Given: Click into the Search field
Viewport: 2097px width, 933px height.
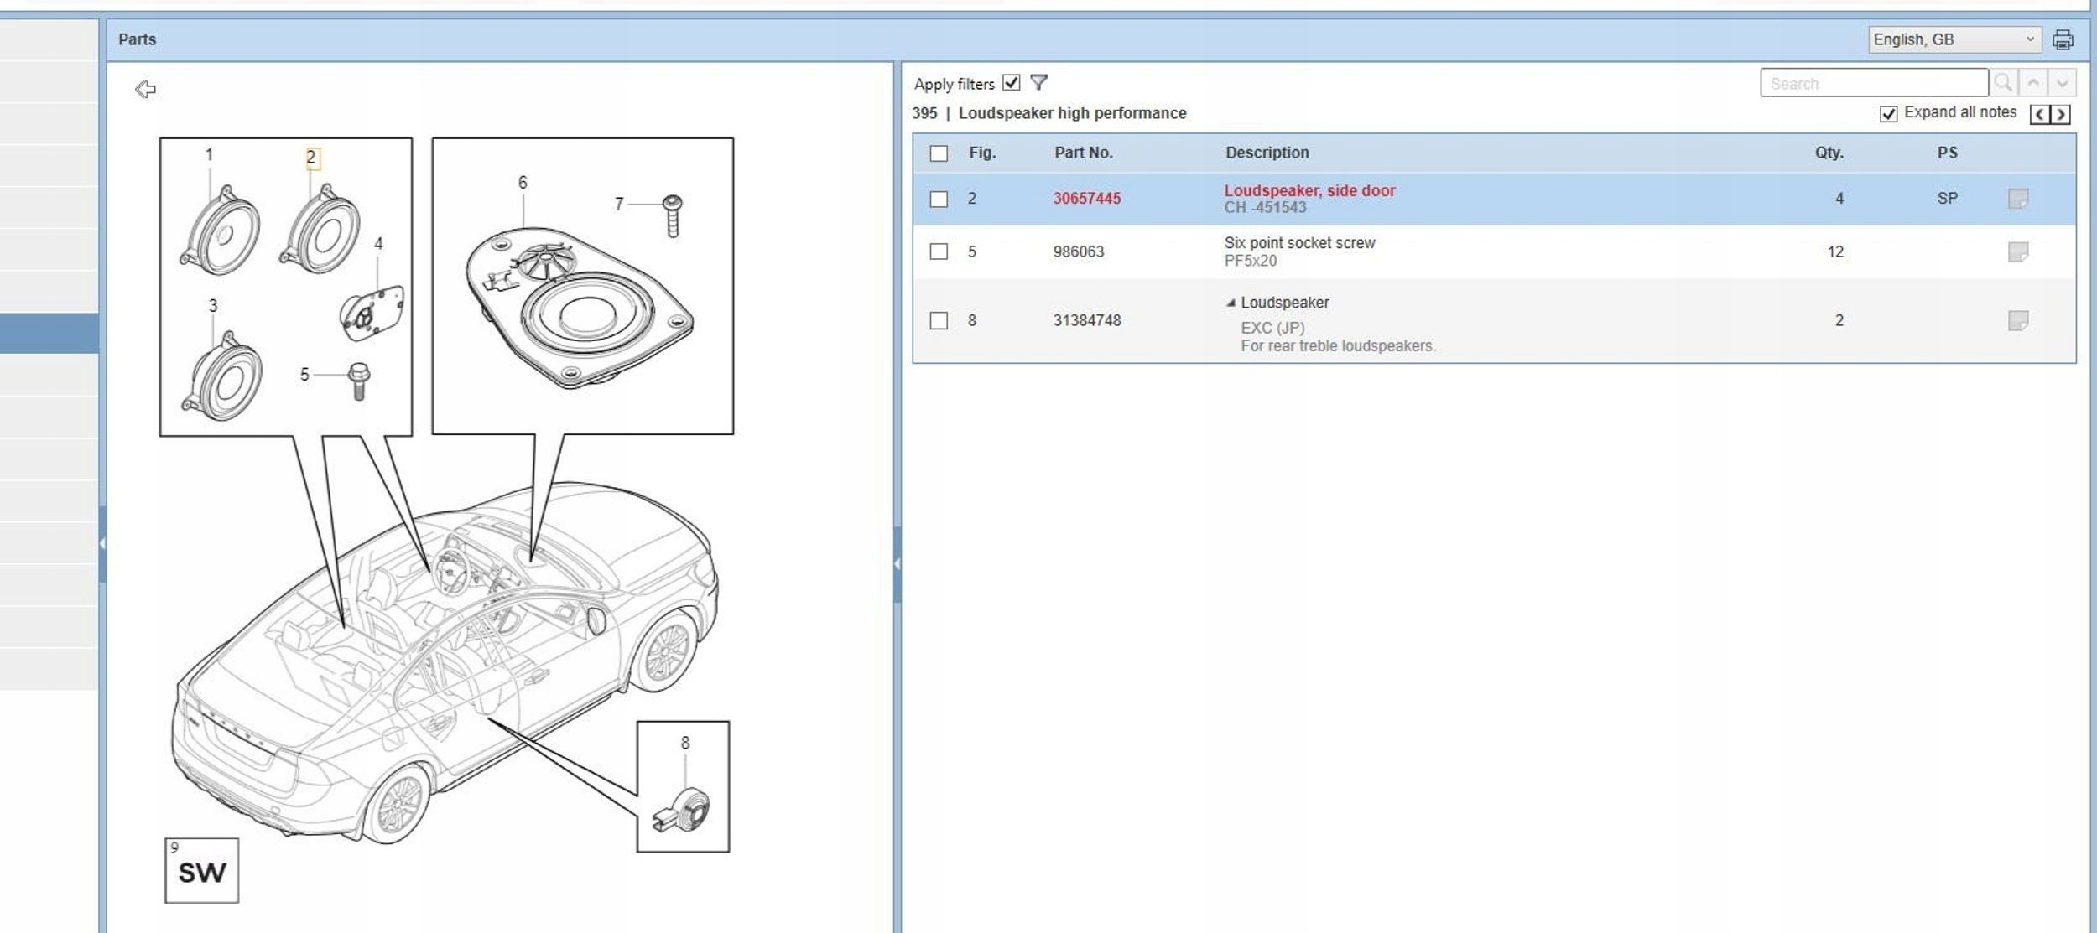Looking at the screenshot, I should pos(1873,83).
